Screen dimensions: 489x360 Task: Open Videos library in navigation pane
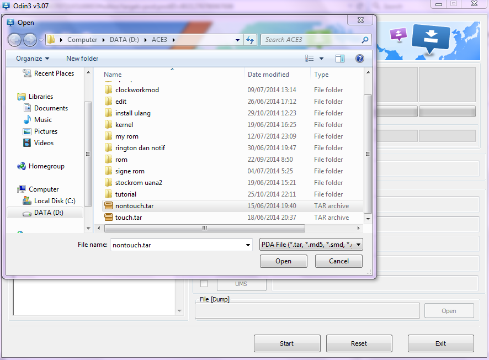pos(39,143)
